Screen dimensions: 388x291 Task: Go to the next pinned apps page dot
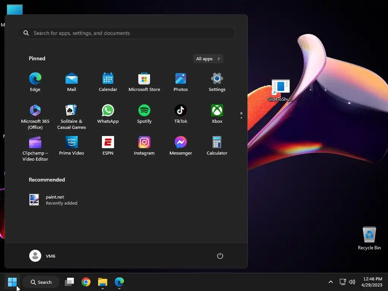click(241, 118)
